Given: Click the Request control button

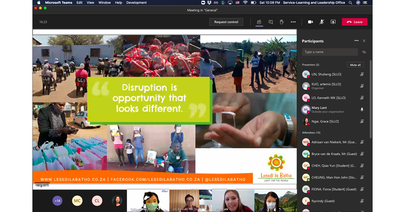Looking at the screenshot, I should coord(226,22).
